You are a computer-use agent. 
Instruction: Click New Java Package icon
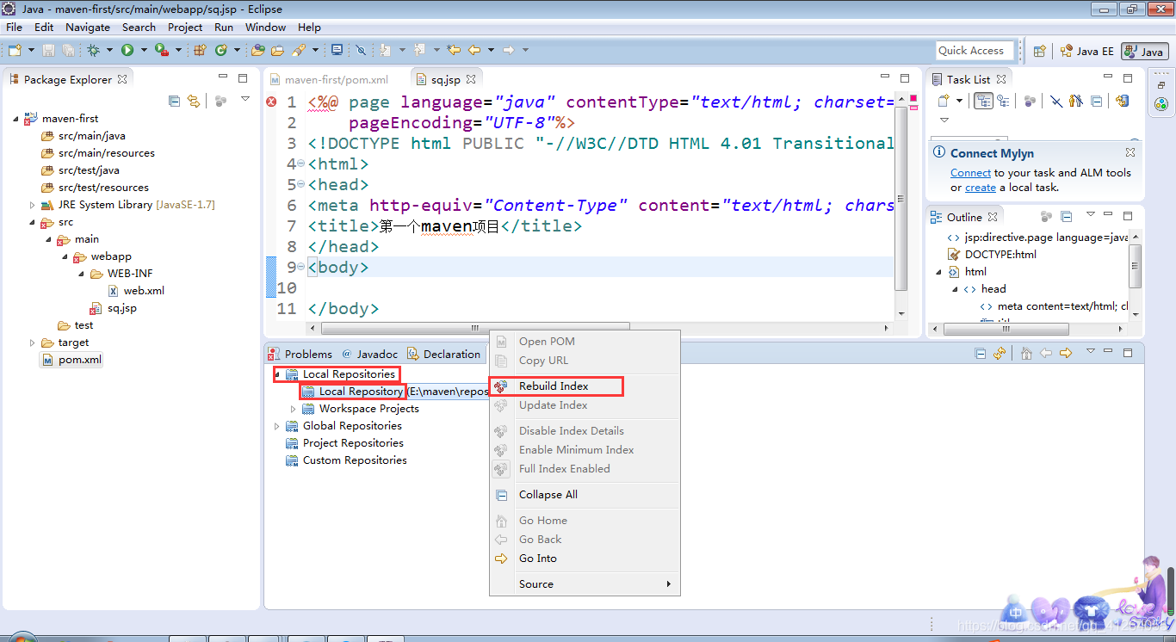tap(200, 50)
